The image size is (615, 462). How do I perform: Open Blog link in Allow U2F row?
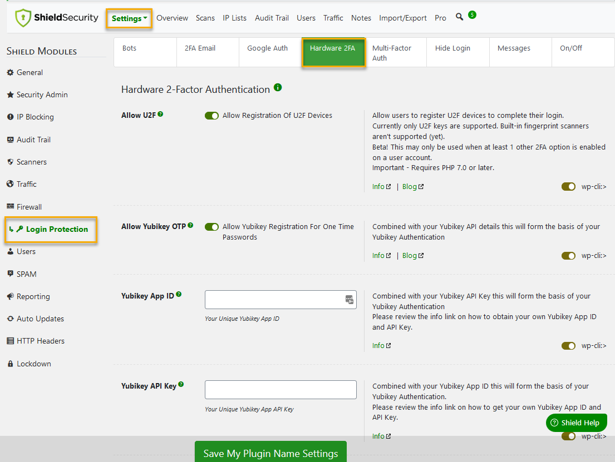tap(412, 187)
